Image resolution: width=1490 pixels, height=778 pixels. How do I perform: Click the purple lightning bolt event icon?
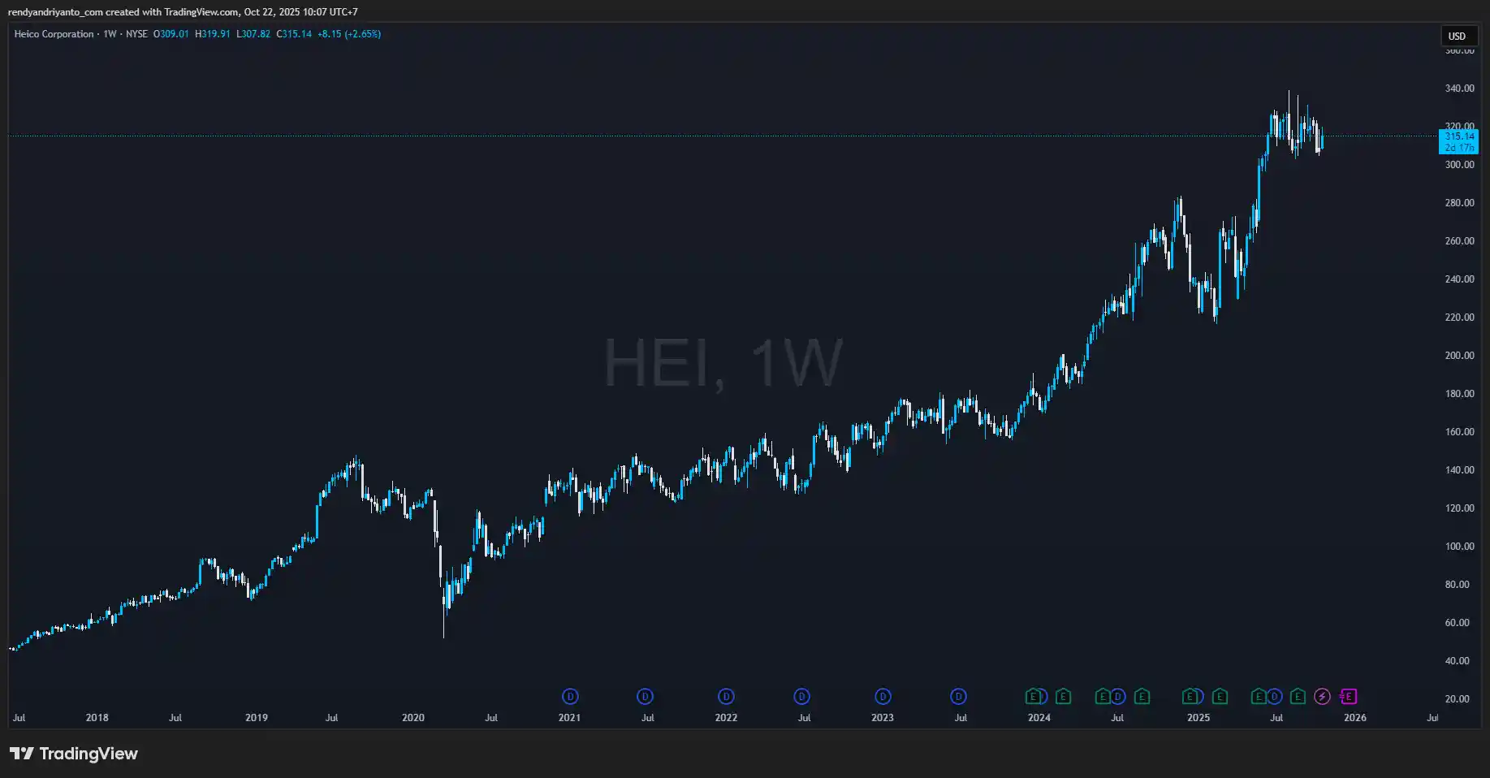pos(1322,696)
